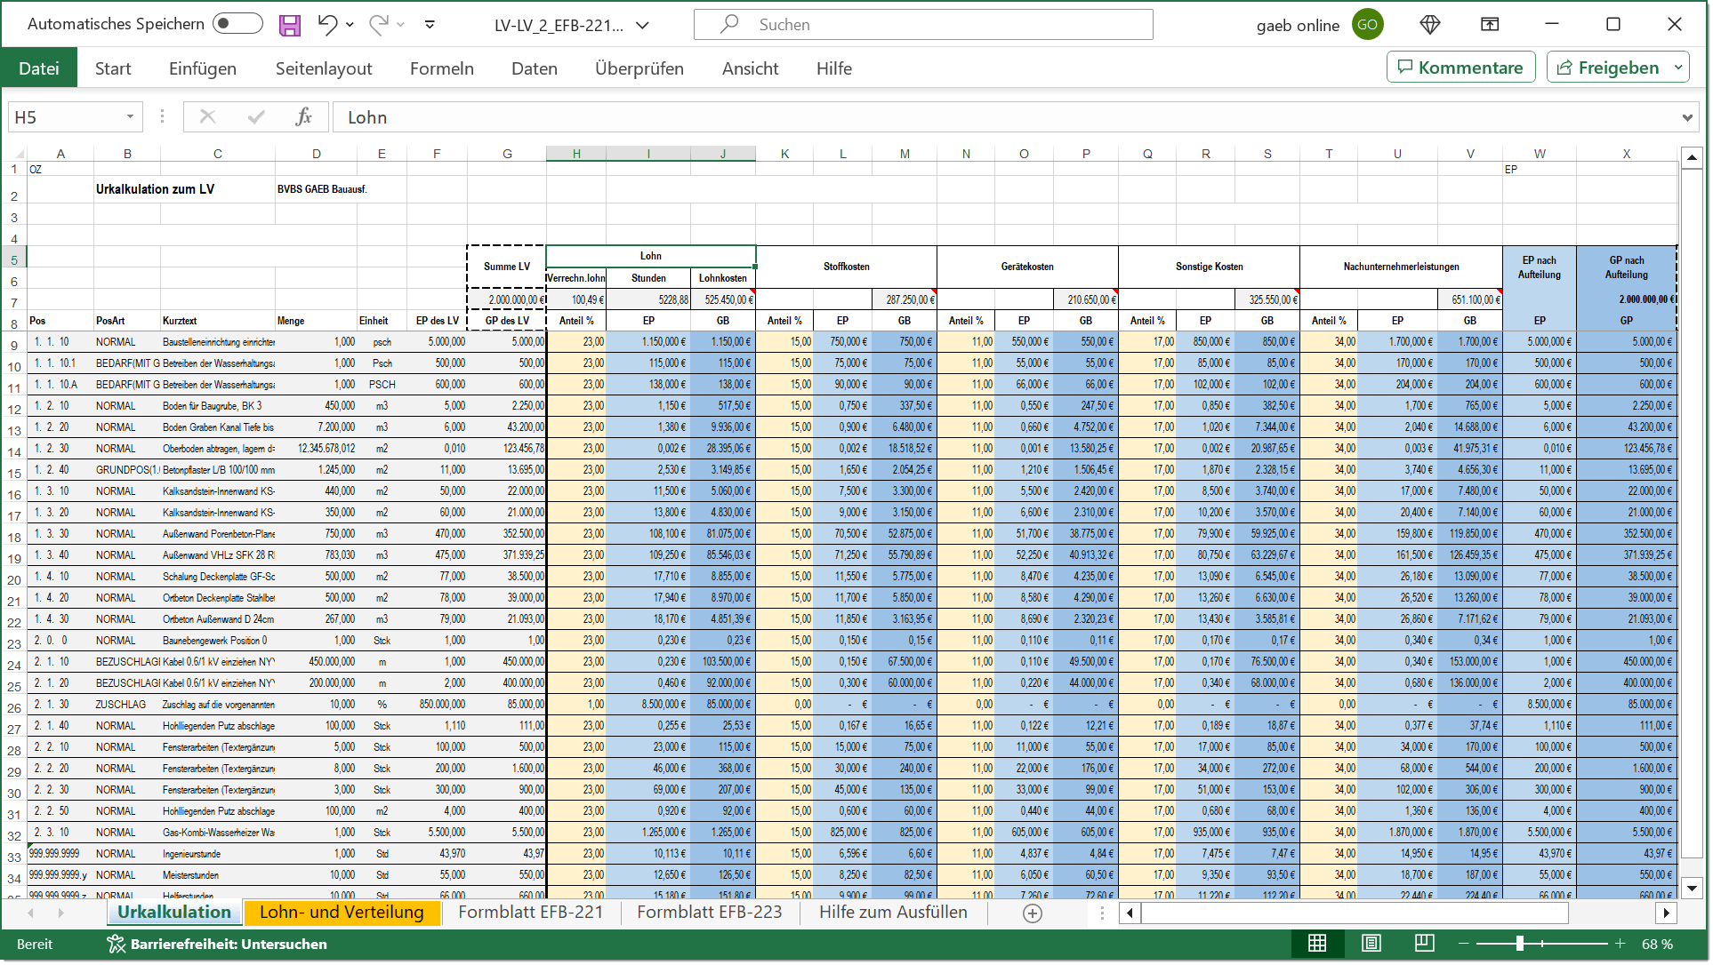Open the Formeln ribbon tab
The width and height of the screenshot is (1713, 965).
pyautogui.click(x=441, y=68)
